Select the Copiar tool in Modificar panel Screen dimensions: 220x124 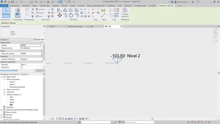[65, 15]
